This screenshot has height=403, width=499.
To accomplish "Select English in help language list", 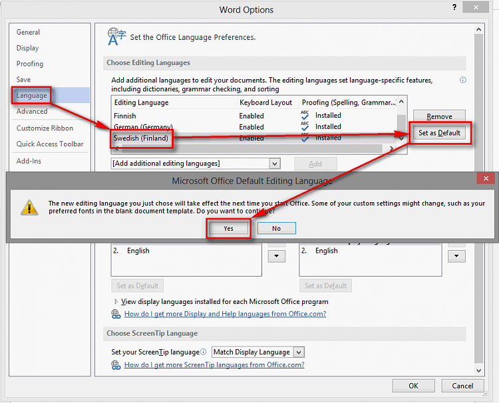I will coord(326,251).
